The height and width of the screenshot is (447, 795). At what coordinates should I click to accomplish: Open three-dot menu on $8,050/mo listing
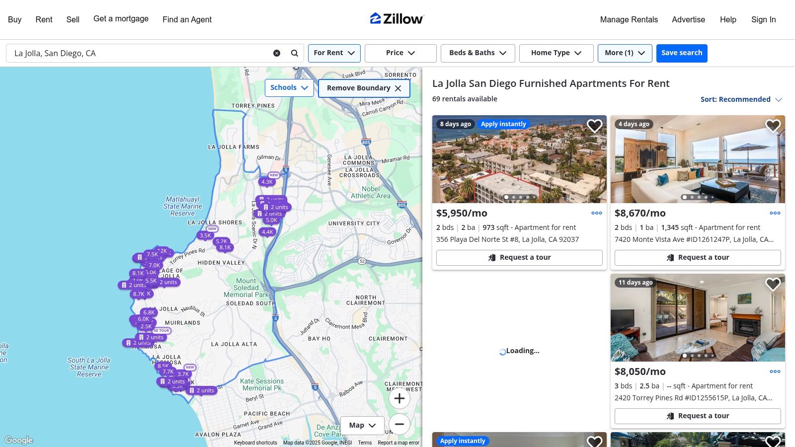coord(775,372)
